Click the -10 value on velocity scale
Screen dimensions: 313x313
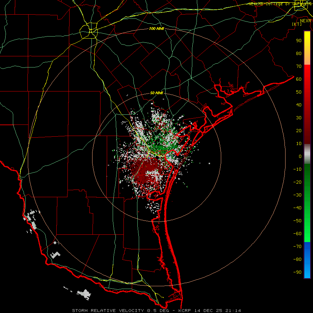(x=297, y=169)
